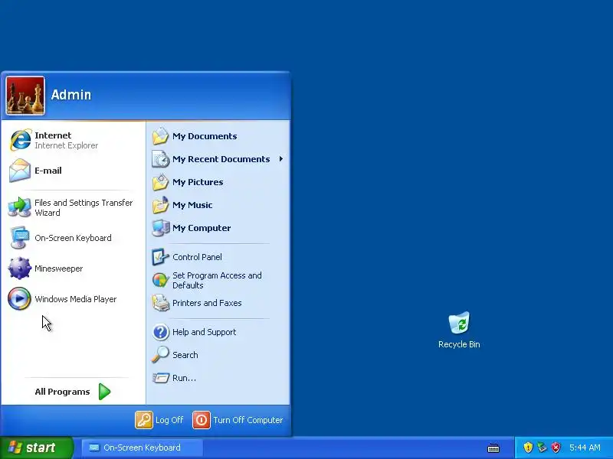
Task: Click the clock showing 5:44 AM
Action: 585,448
